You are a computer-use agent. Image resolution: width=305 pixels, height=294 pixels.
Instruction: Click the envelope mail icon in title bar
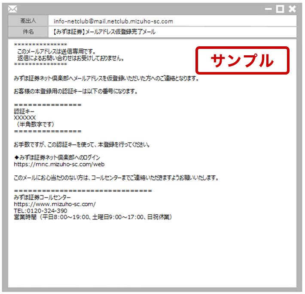12,9
